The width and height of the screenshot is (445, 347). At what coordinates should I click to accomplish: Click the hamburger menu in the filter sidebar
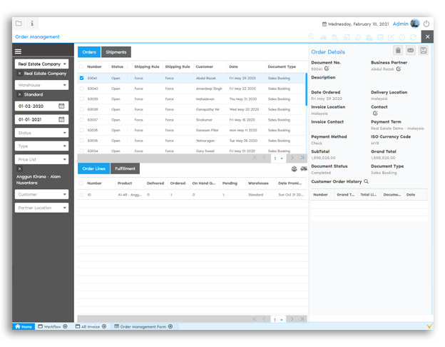point(19,51)
